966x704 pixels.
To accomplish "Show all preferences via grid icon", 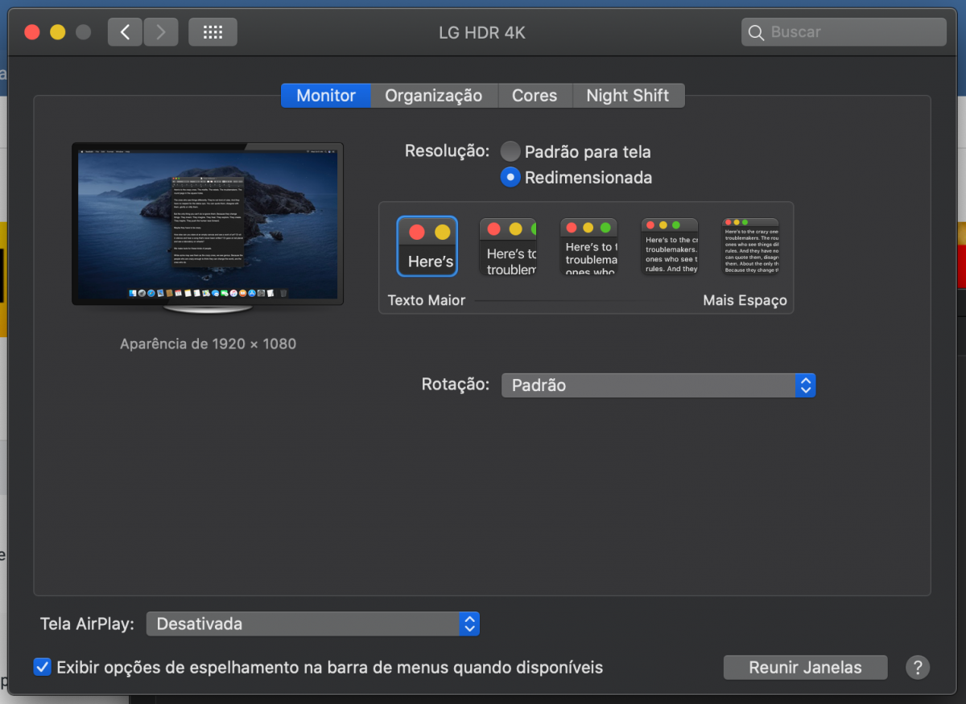I will tap(213, 32).
